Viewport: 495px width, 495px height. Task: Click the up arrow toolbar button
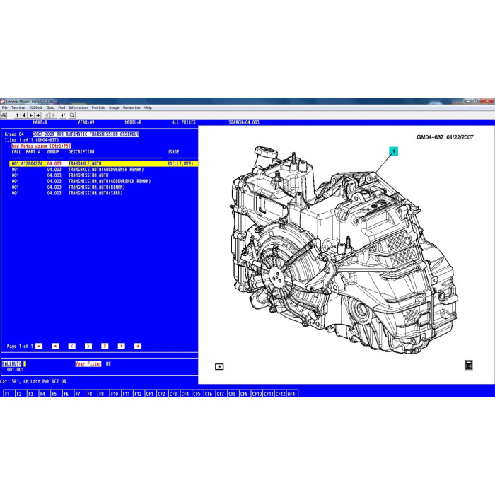coord(17,115)
